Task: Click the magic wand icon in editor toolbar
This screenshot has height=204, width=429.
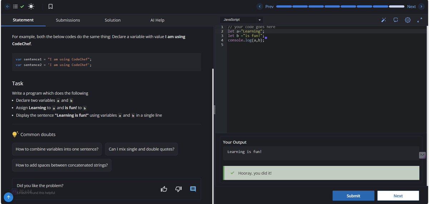Action: tap(384, 20)
